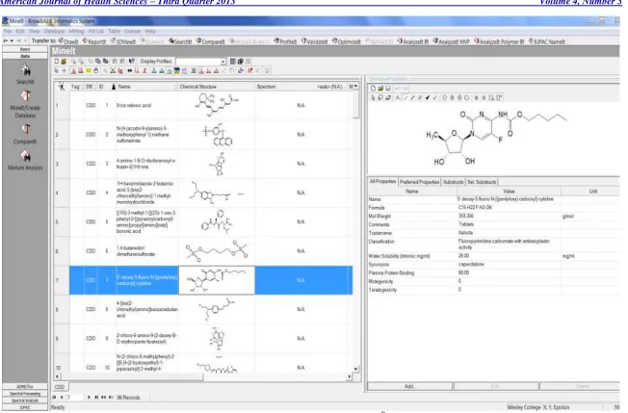Go to the first record

click(55, 398)
